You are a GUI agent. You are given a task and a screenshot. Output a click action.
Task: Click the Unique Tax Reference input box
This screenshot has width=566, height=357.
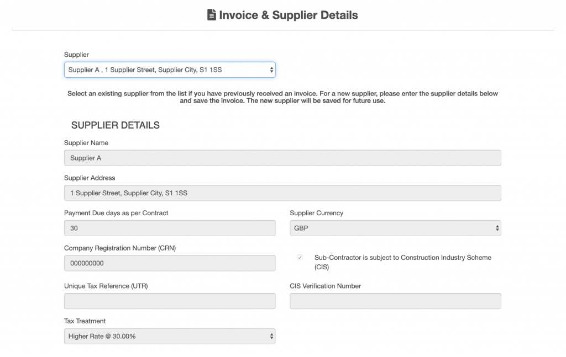click(x=170, y=301)
